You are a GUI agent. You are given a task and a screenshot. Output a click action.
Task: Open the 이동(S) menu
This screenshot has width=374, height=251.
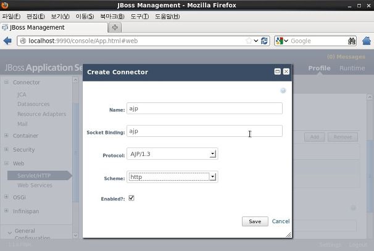point(85,16)
